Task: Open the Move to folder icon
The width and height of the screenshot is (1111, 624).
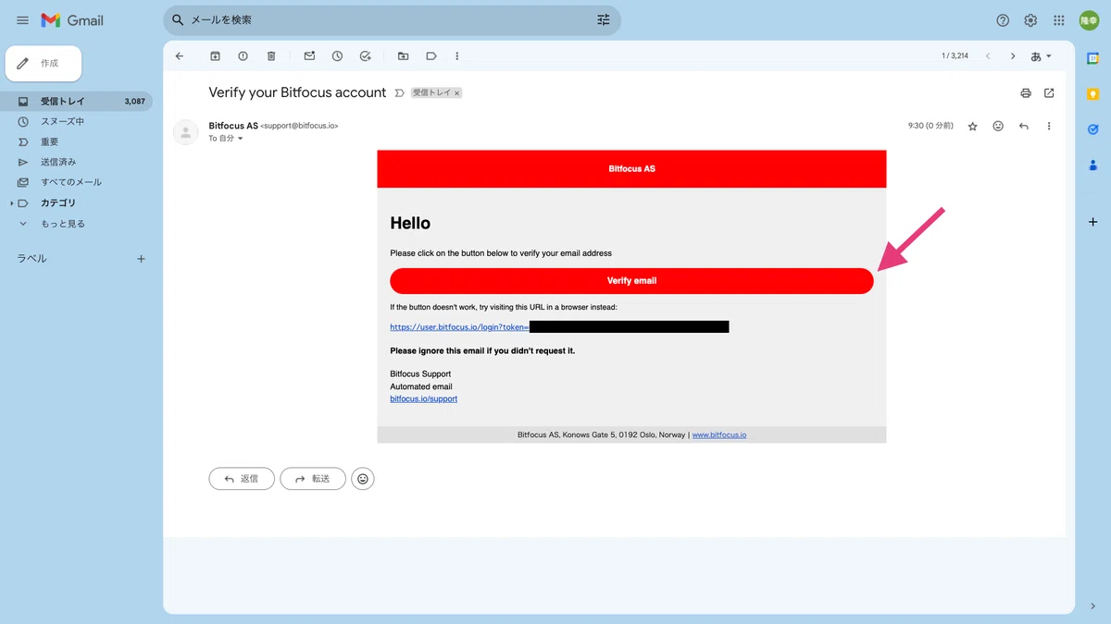Action: pyautogui.click(x=403, y=56)
